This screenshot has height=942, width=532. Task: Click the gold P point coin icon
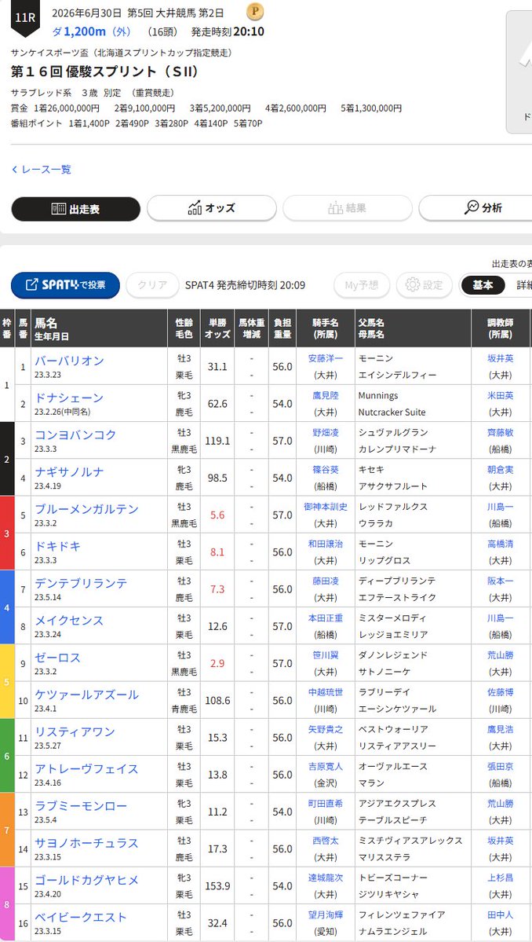pos(255,12)
